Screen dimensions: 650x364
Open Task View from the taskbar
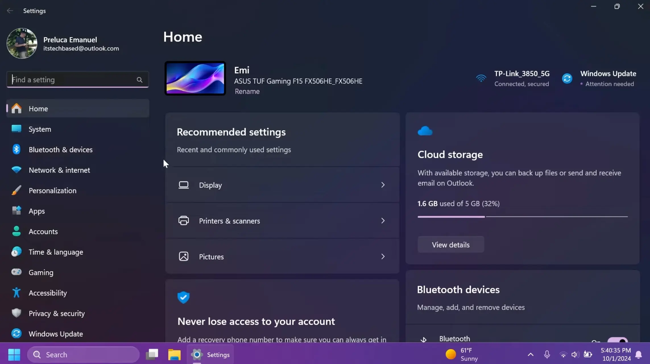152,354
